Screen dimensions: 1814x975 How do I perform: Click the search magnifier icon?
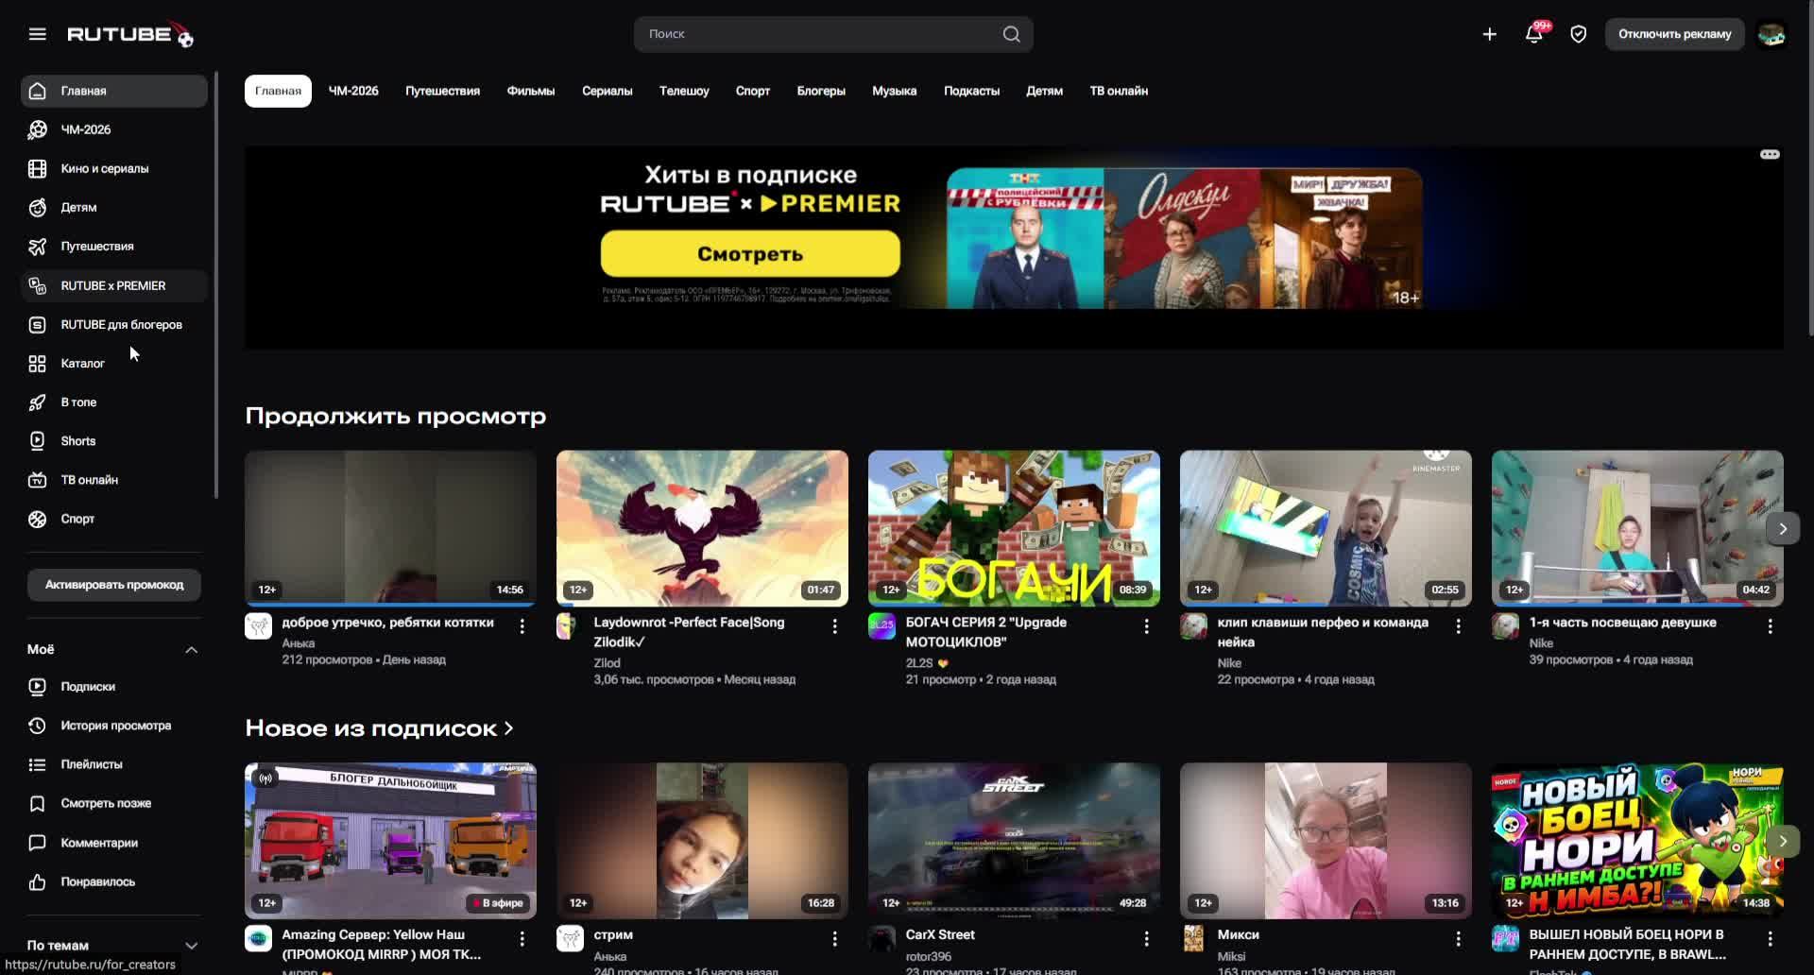click(x=1011, y=34)
